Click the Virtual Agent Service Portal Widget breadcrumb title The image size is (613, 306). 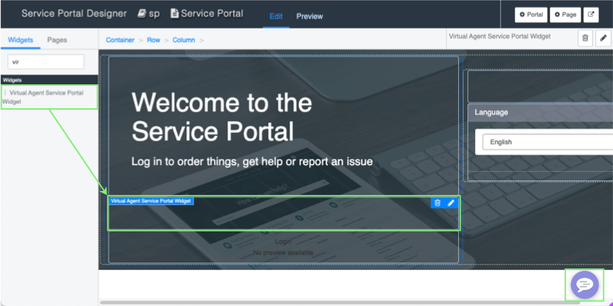(500, 36)
